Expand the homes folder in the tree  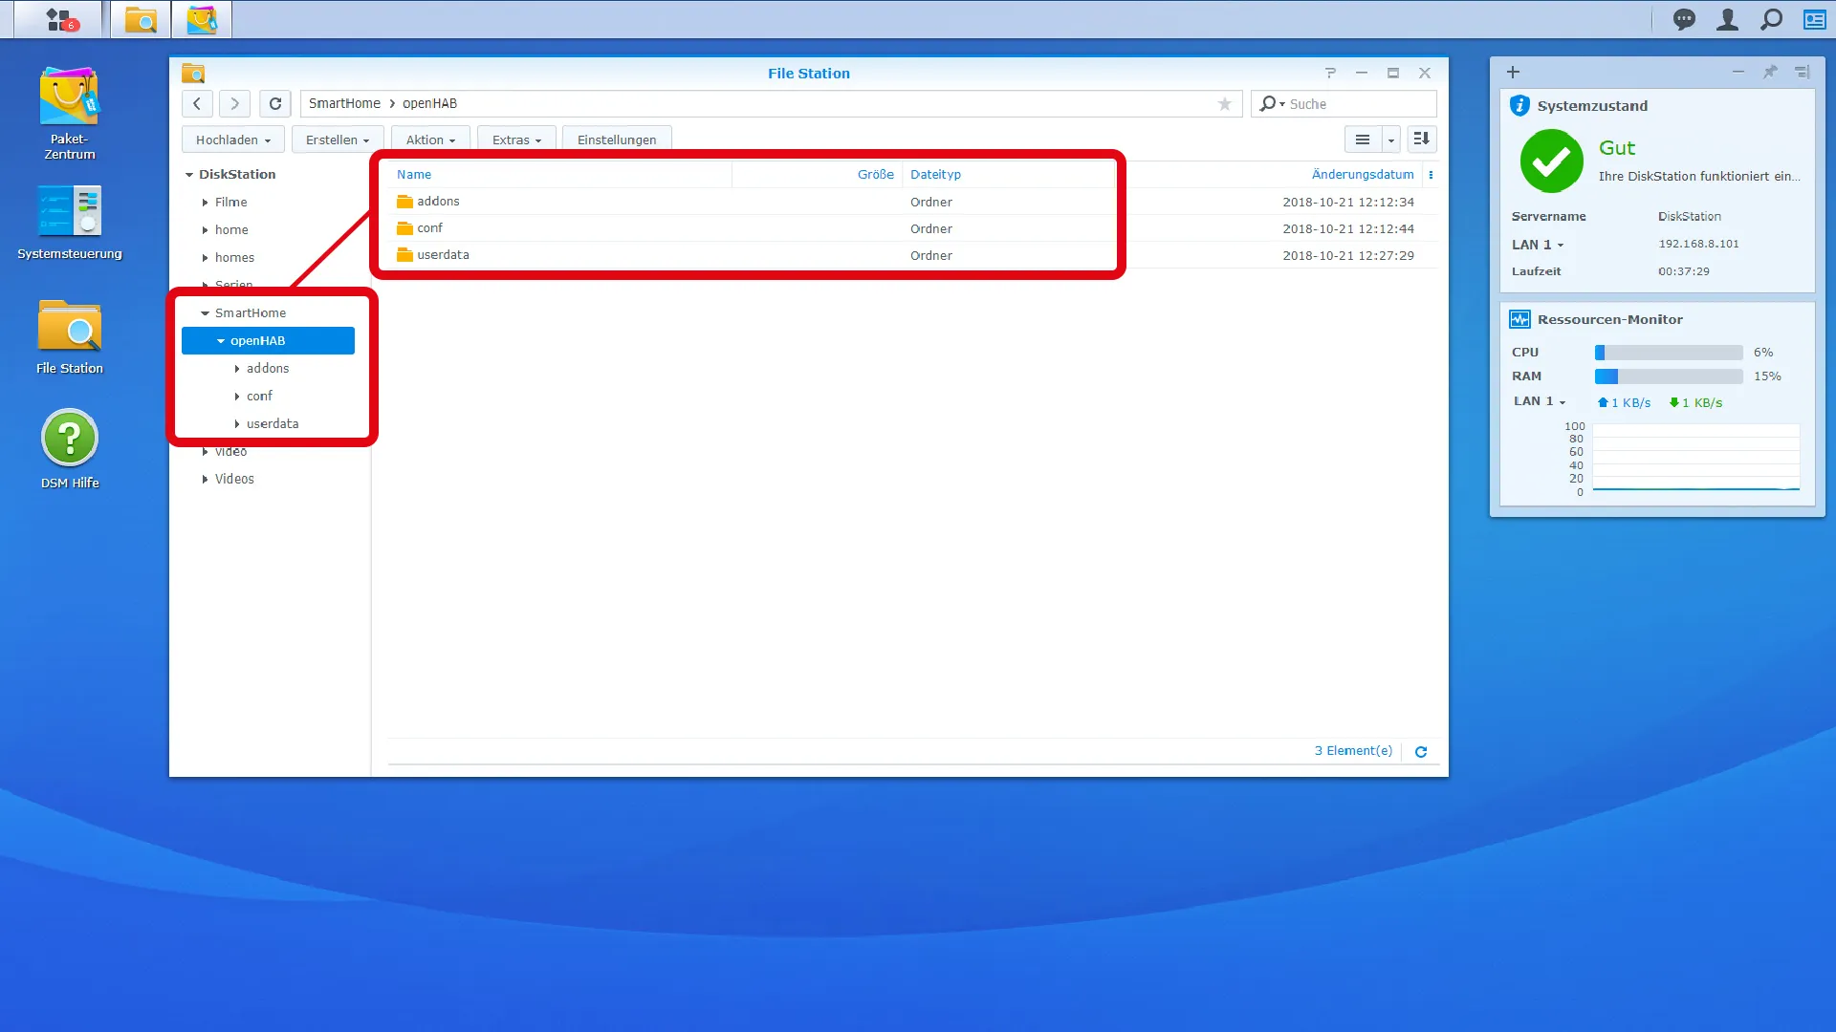(205, 258)
